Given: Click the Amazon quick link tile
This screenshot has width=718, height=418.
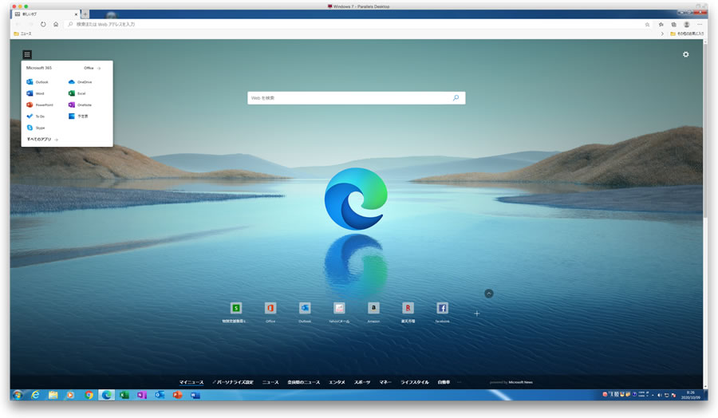Looking at the screenshot, I should (x=373, y=308).
